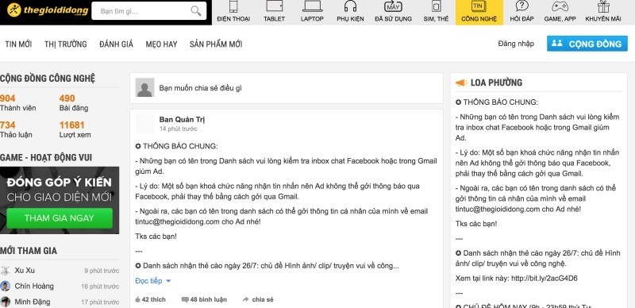Click the share arrow icon on post
Screen dimensions: 635x308
coord(245,299)
